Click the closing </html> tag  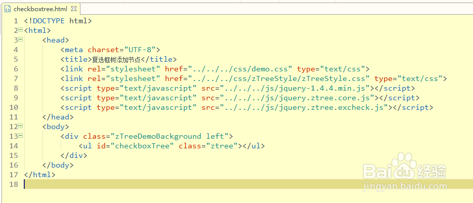pos(40,175)
